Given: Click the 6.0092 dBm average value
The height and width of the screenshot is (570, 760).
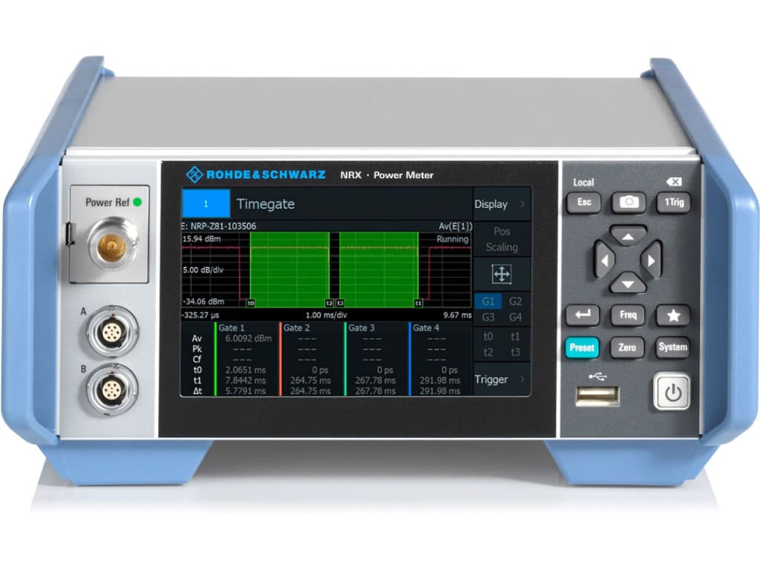Looking at the screenshot, I should click(x=249, y=338).
